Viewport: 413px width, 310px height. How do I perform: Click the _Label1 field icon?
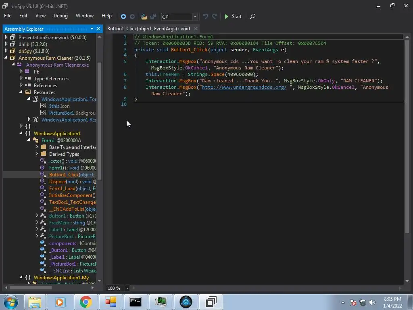click(x=43, y=257)
